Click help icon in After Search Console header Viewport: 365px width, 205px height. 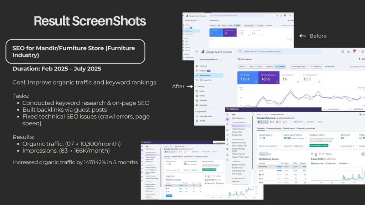tap(343, 52)
